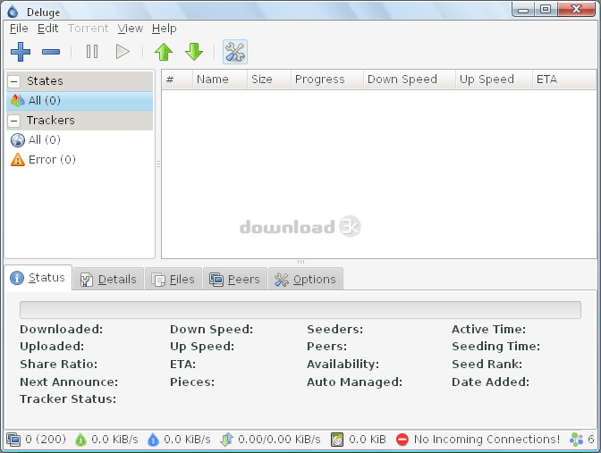The height and width of the screenshot is (453, 601).
Task: Collapse the States section
Action: 14,81
